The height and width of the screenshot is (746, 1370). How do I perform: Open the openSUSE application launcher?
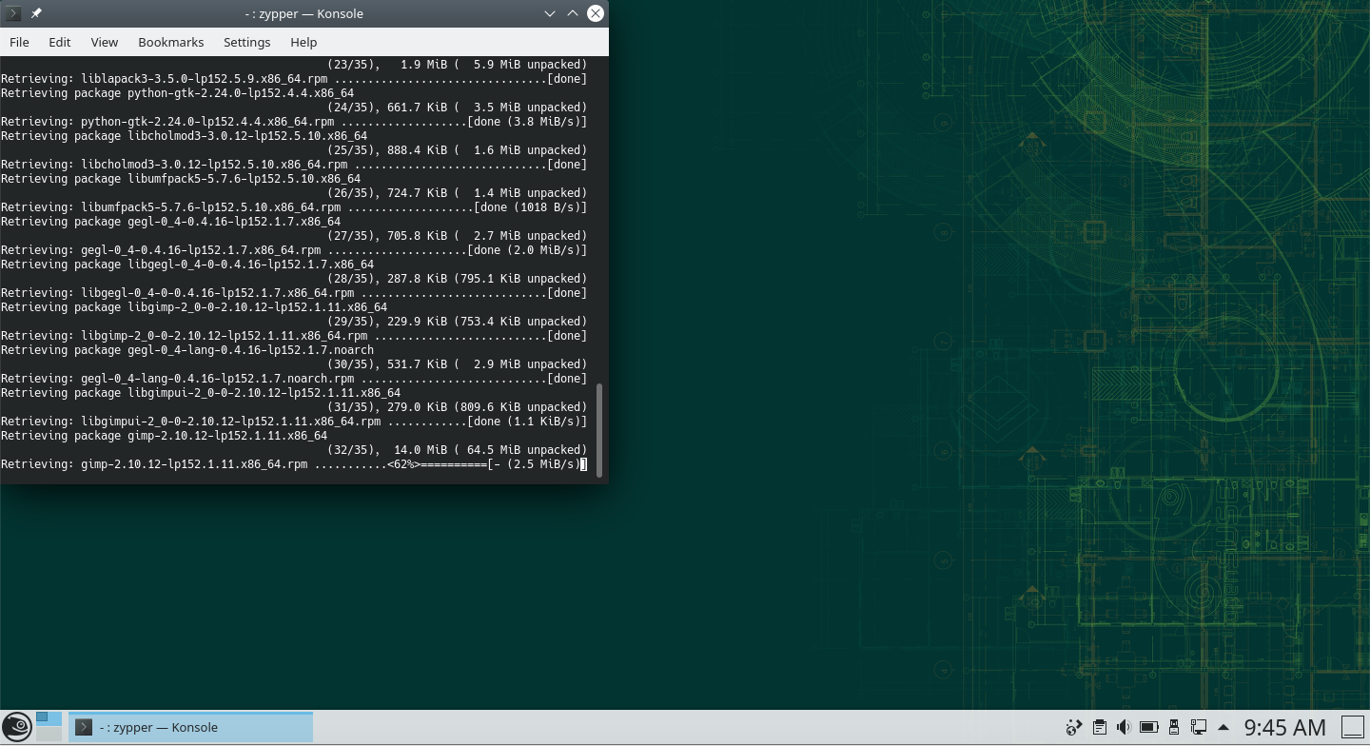16,727
